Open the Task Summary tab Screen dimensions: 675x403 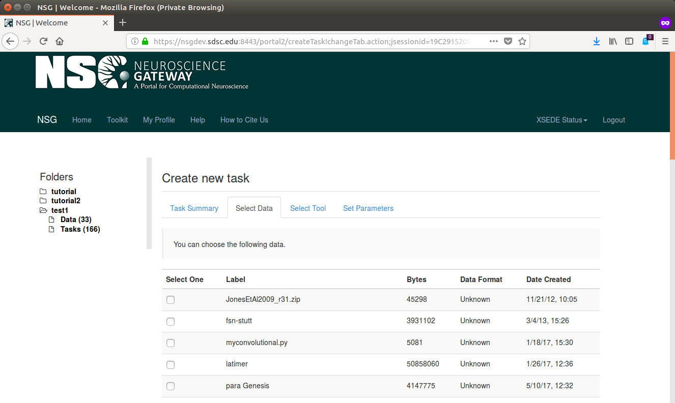tap(194, 208)
